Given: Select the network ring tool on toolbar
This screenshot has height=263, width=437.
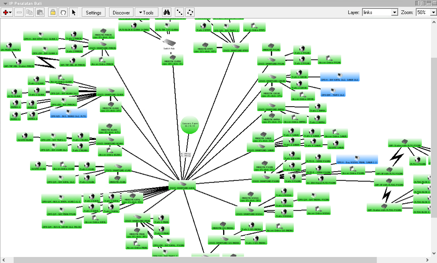Looking at the screenshot, I should [x=189, y=12].
